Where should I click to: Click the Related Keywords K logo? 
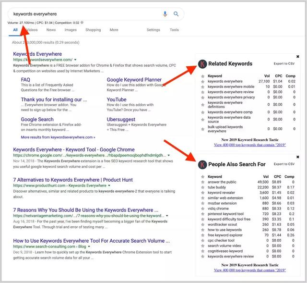[x=202, y=64]
